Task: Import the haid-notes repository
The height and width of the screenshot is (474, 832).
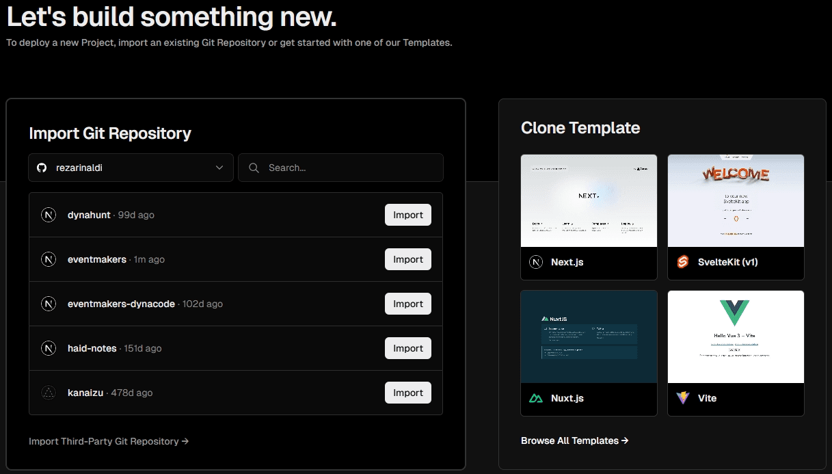Action: [408, 348]
